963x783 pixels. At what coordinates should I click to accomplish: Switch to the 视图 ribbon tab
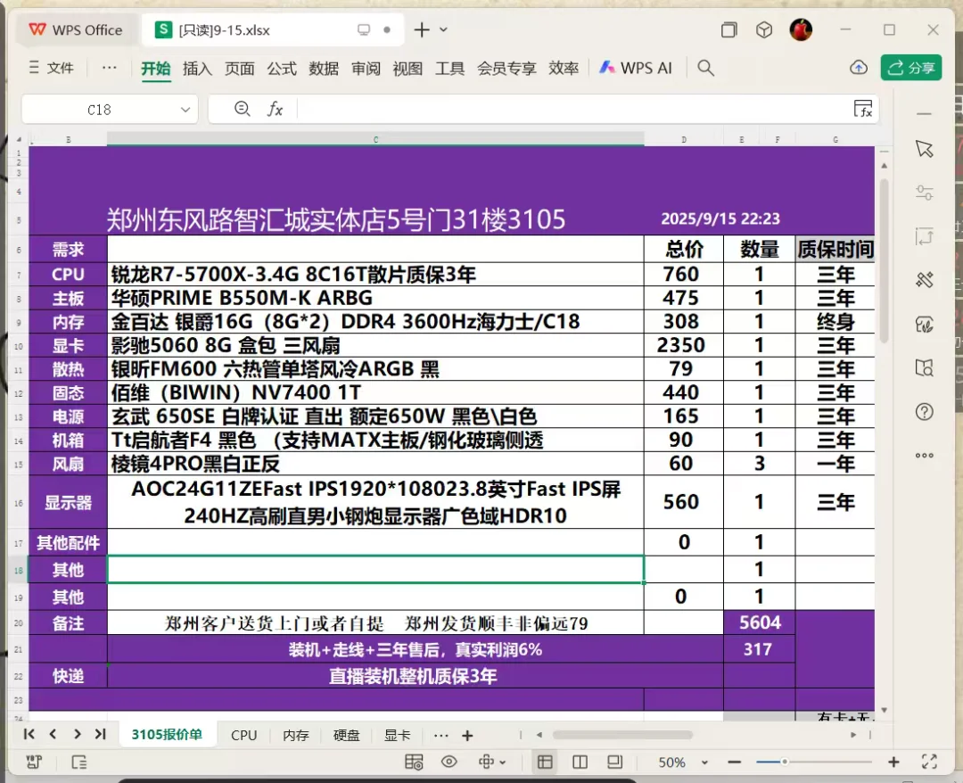407,68
